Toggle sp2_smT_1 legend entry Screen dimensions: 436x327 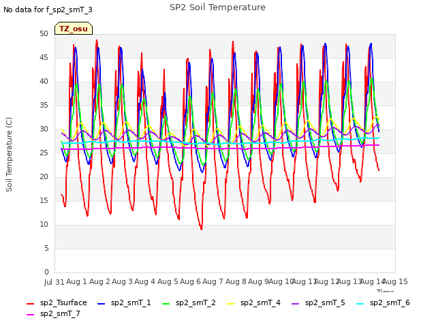(x=124, y=302)
